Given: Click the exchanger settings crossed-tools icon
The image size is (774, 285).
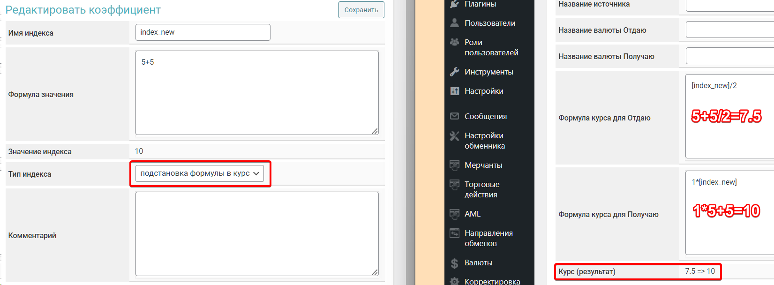Looking at the screenshot, I should coord(454,136).
